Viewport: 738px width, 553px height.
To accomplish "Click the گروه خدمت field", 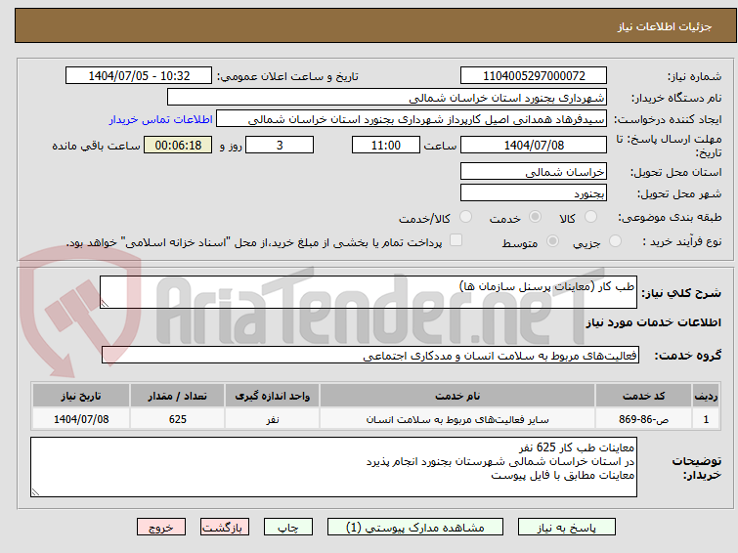I will click(x=370, y=356).
